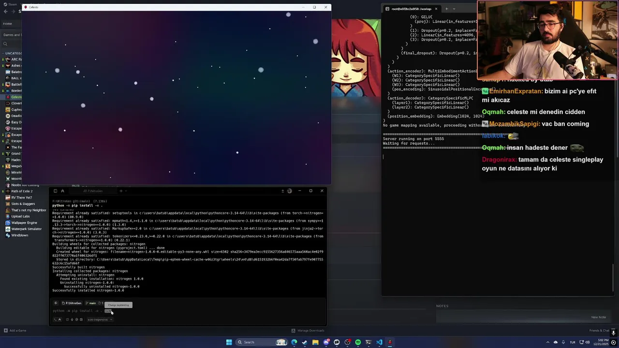Select Windblown in Steam library
Image resolution: width=619 pixels, height=348 pixels.
tap(20, 235)
